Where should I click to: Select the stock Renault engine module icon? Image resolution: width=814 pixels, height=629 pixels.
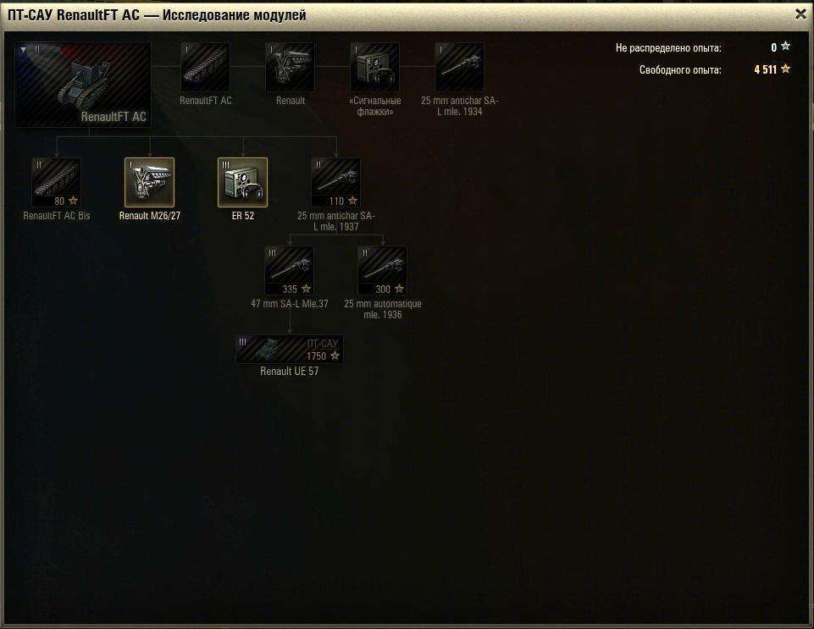point(290,68)
